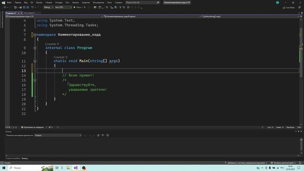This screenshot has width=304, height=171.
Task: Click the Visual Studio logo icon
Action: (x=3, y=3)
